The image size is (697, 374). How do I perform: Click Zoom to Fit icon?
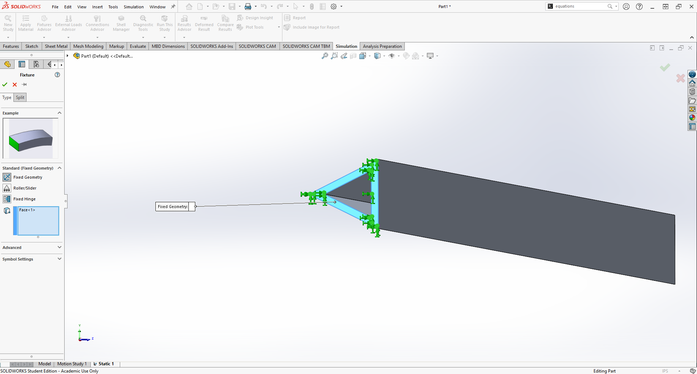click(325, 56)
